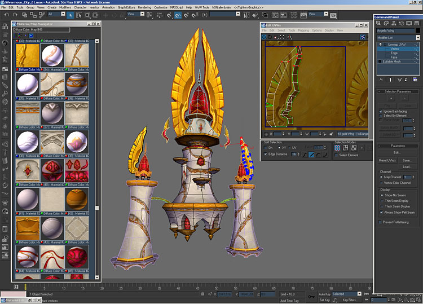Open Mapping menu in Edit UVWs window
The image size is (423, 304).
(303, 30)
